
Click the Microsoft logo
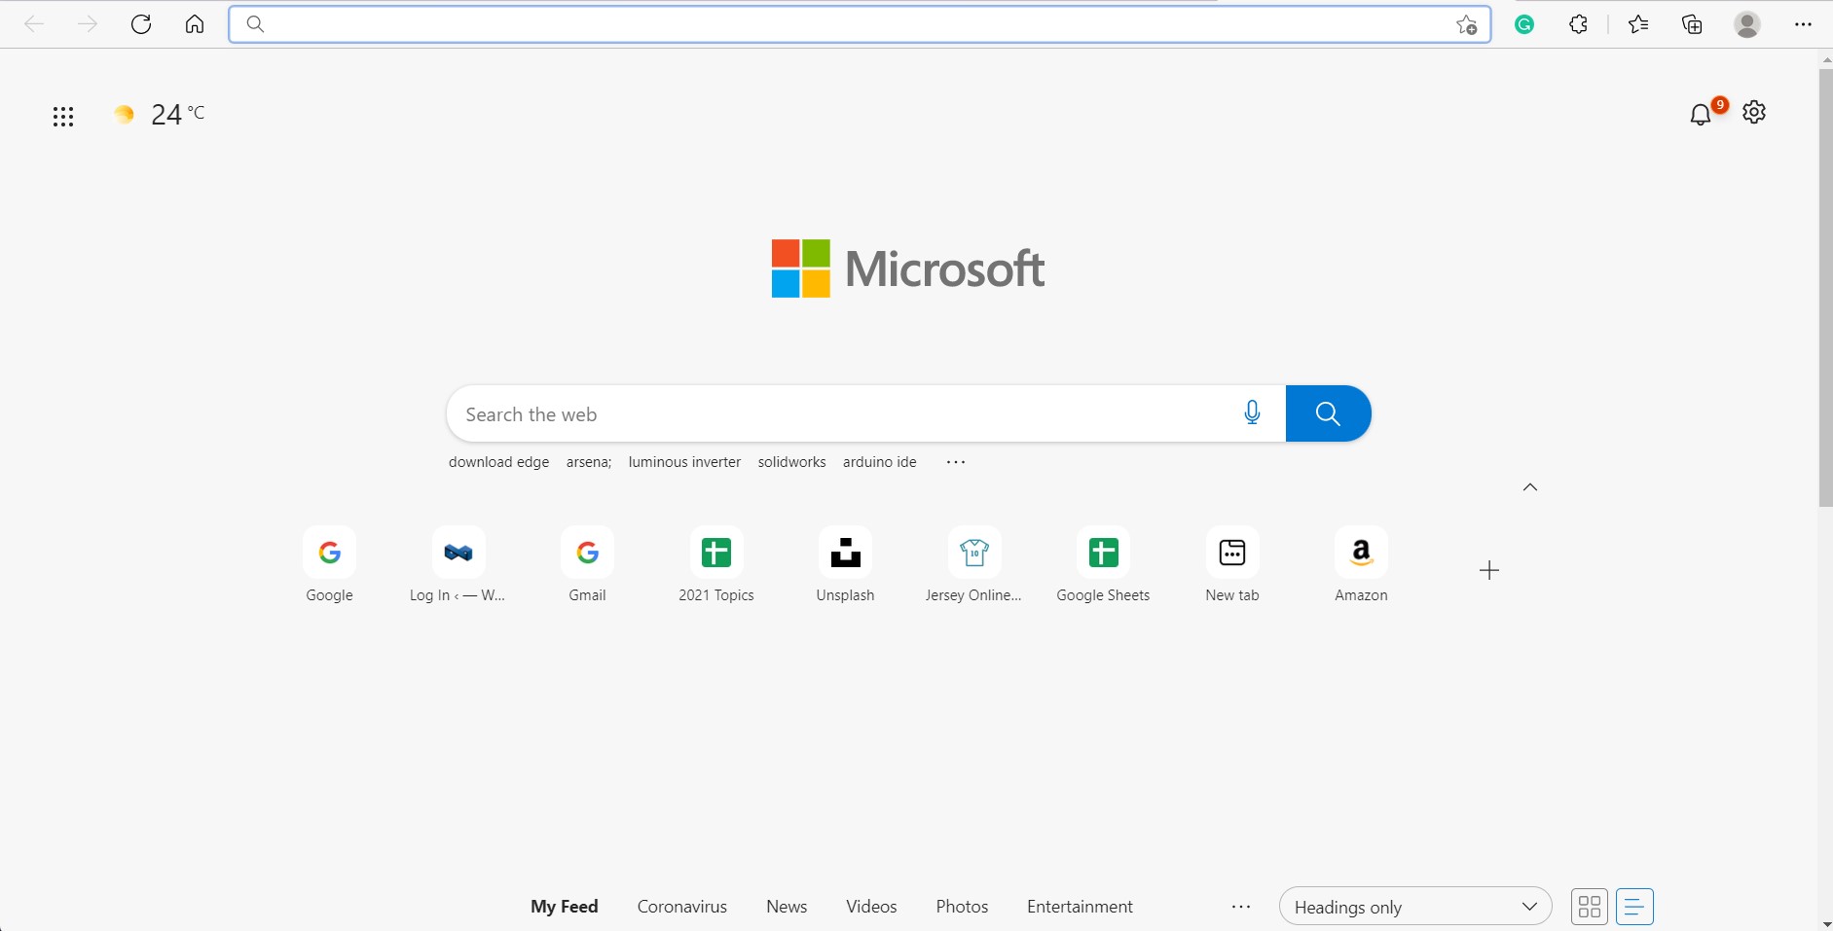pos(907,269)
